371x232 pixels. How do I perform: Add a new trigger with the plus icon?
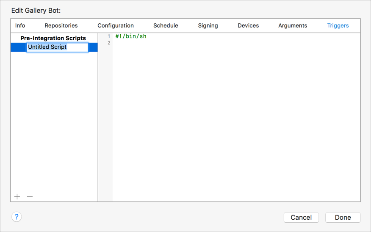tap(17, 196)
